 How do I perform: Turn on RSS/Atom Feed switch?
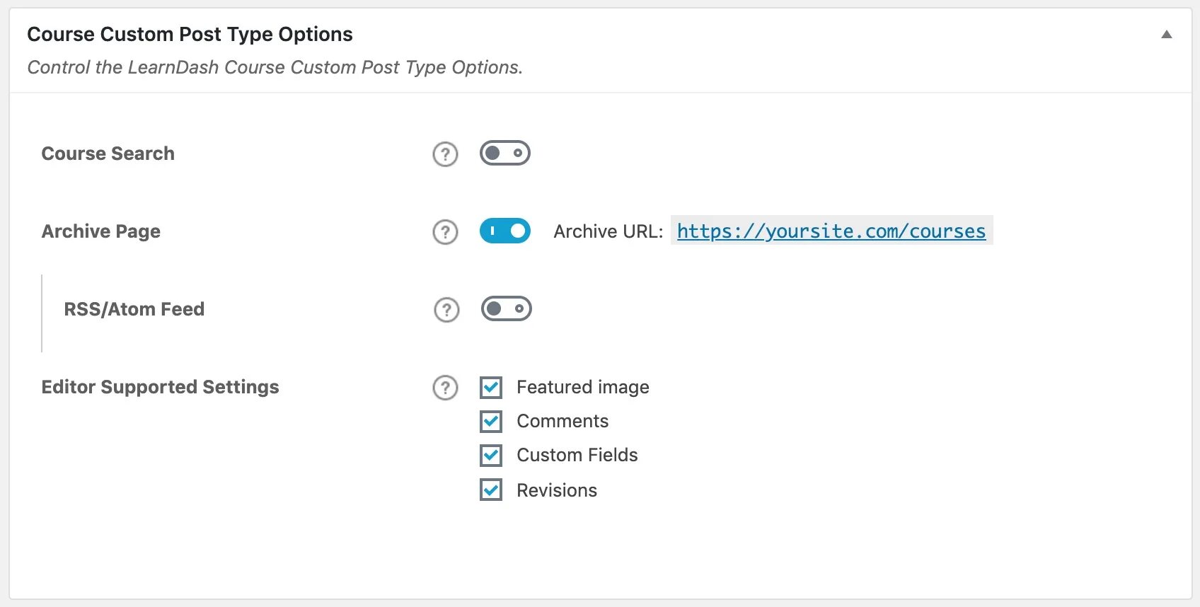tap(507, 308)
